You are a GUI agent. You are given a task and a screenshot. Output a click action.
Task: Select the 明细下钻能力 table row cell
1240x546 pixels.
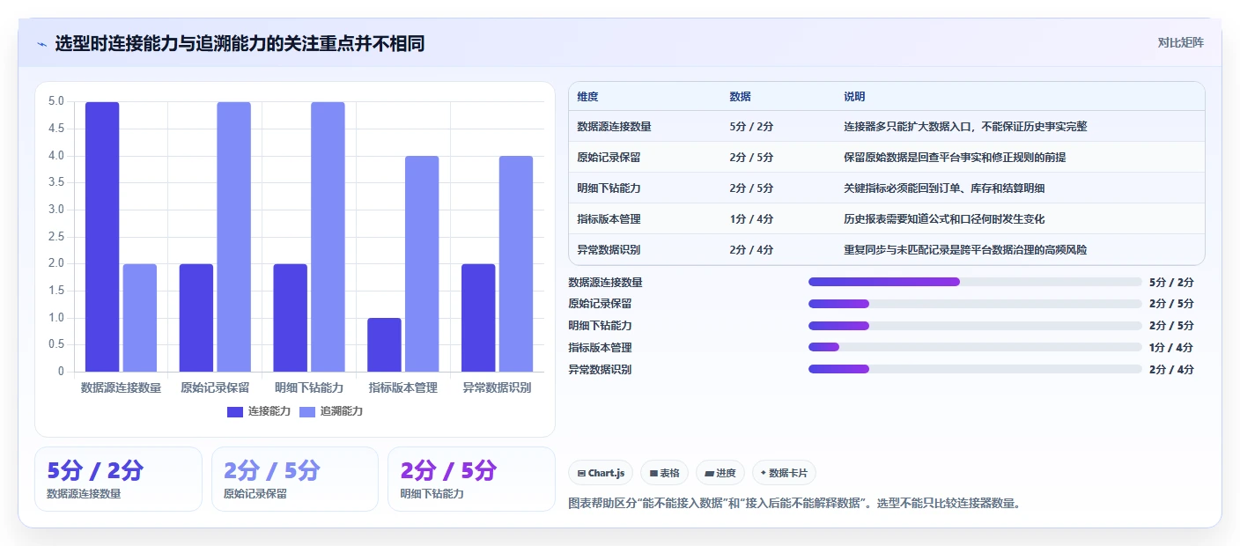click(x=609, y=188)
